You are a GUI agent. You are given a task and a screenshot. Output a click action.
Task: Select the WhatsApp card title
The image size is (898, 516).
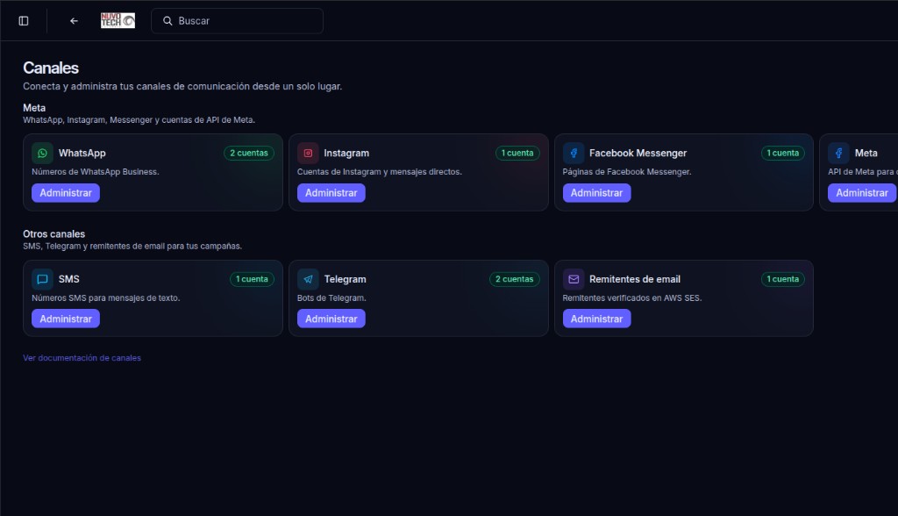tap(82, 153)
